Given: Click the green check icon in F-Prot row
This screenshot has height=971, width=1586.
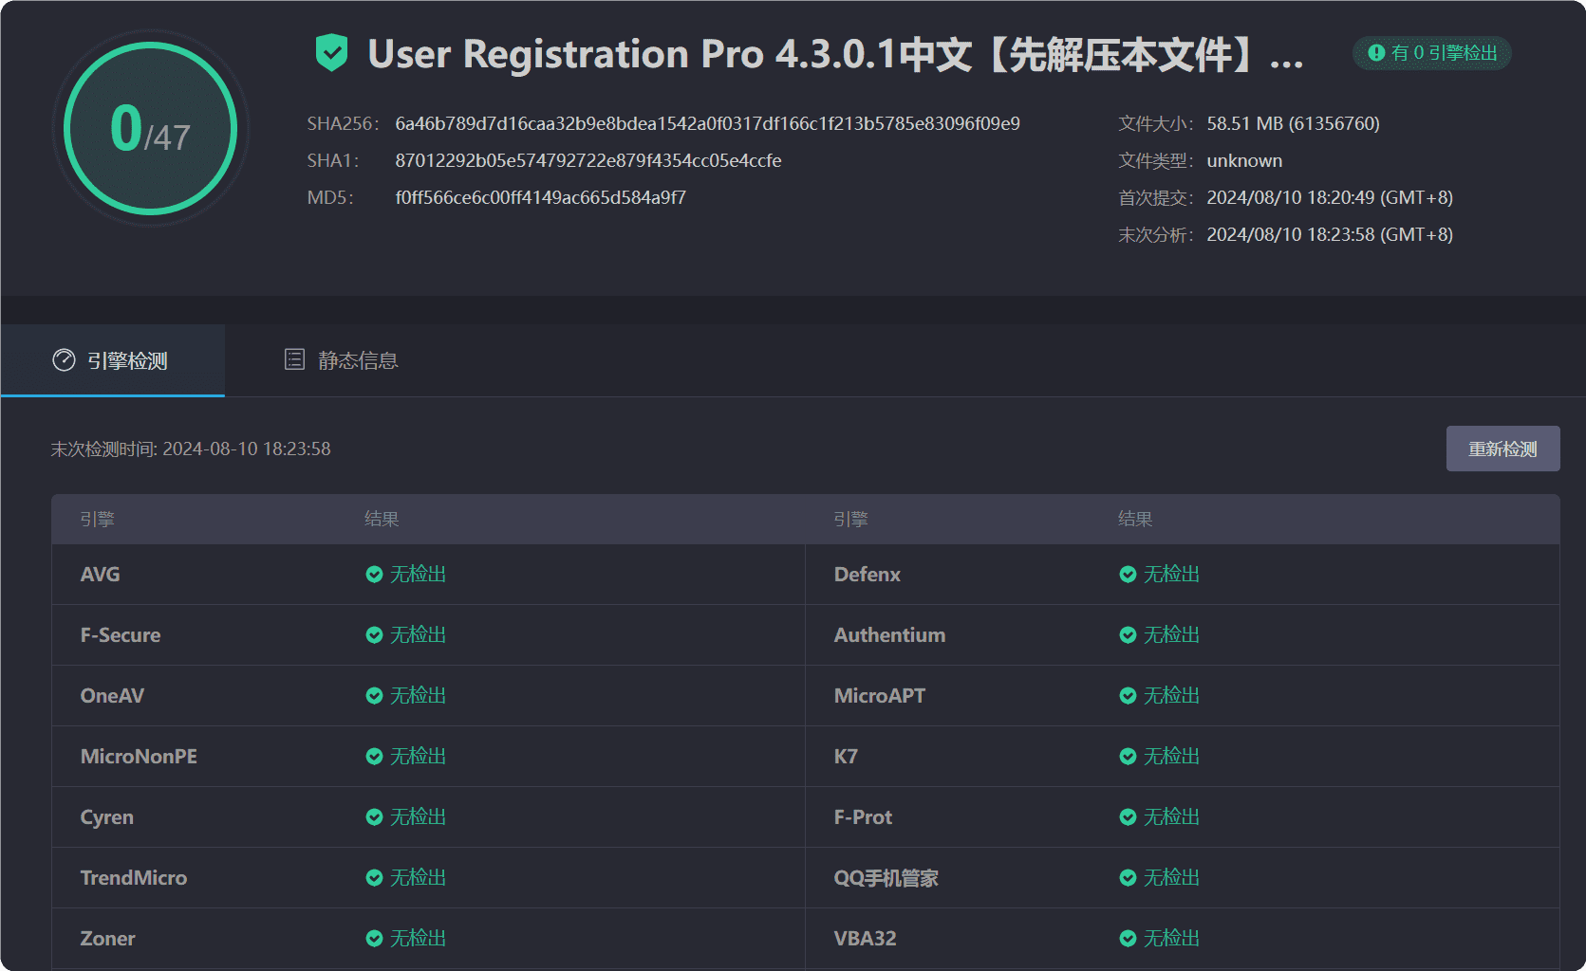Looking at the screenshot, I should pyautogui.click(x=1128, y=817).
